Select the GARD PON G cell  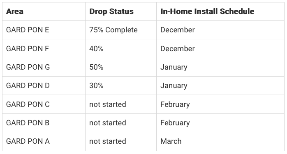point(28,67)
